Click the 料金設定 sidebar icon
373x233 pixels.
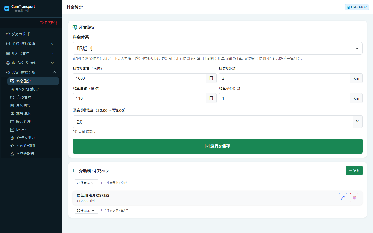(12, 81)
